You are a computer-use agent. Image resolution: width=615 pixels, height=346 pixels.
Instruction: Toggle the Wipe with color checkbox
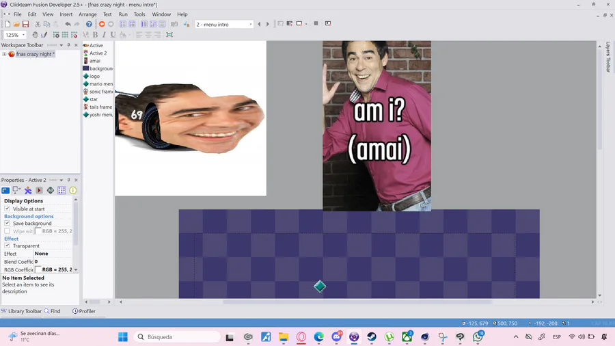point(7,231)
